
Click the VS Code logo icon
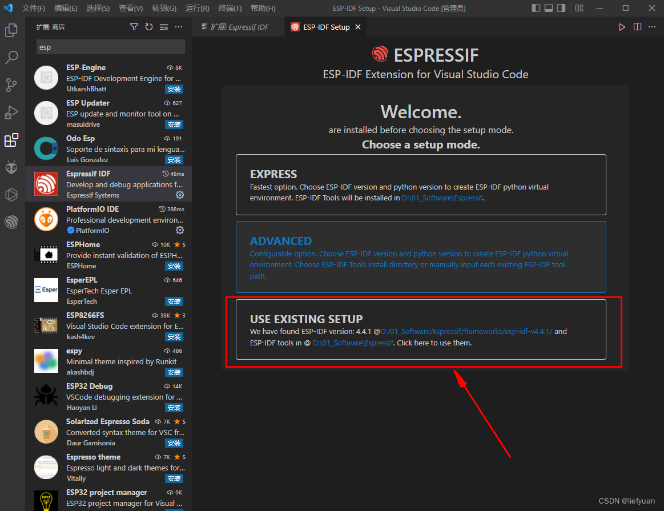click(x=8, y=8)
